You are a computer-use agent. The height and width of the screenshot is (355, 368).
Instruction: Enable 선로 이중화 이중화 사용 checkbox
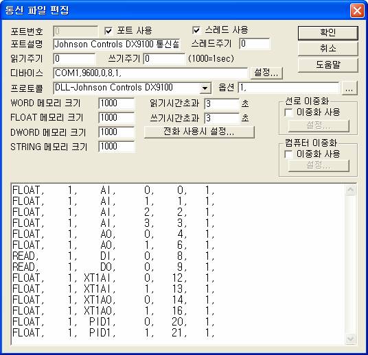(x=288, y=112)
